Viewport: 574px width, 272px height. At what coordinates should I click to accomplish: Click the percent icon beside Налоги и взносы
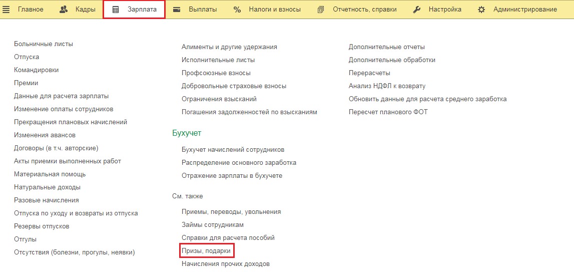point(237,10)
